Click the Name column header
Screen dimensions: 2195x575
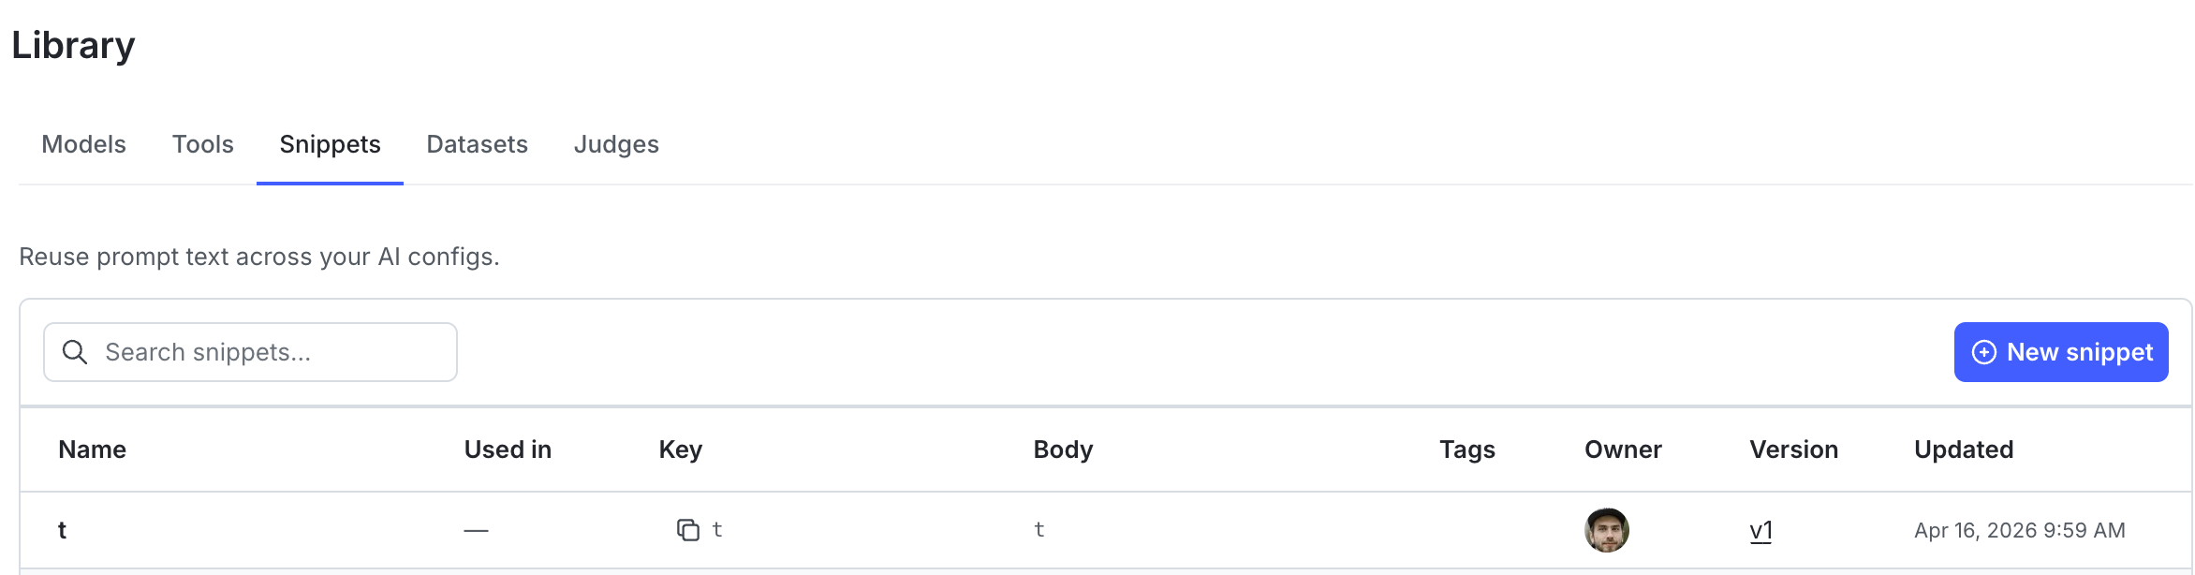coord(91,450)
